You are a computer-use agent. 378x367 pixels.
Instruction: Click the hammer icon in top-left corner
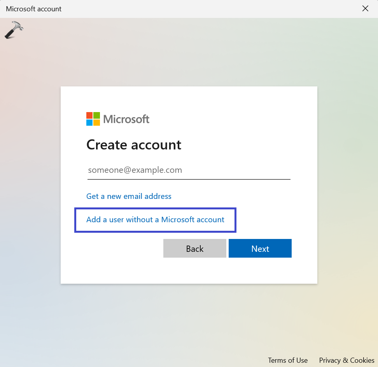14,30
